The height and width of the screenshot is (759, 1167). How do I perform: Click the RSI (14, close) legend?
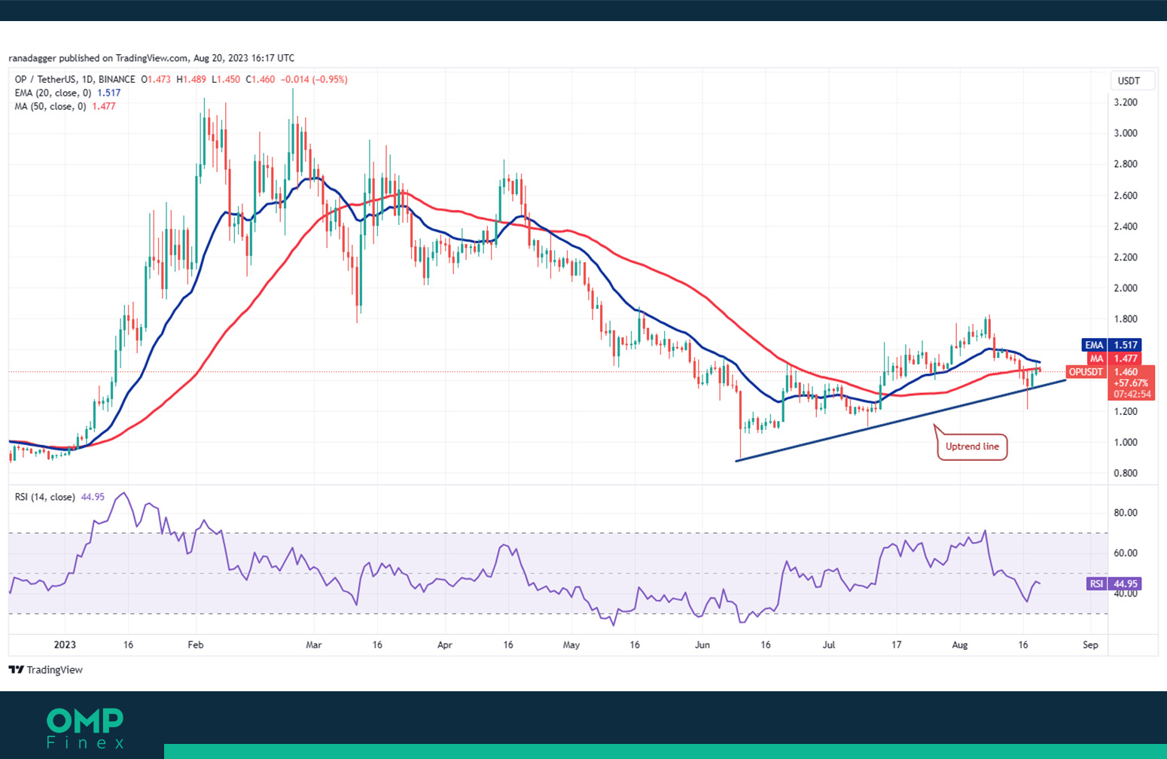[44, 497]
